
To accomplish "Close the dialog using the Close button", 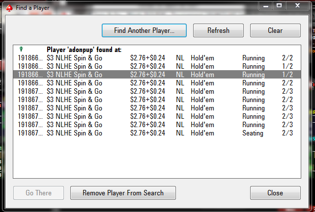I will pos(275,193).
